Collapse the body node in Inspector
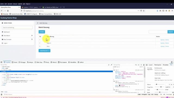The width and height of the screenshot is (174, 98). [2, 71]
